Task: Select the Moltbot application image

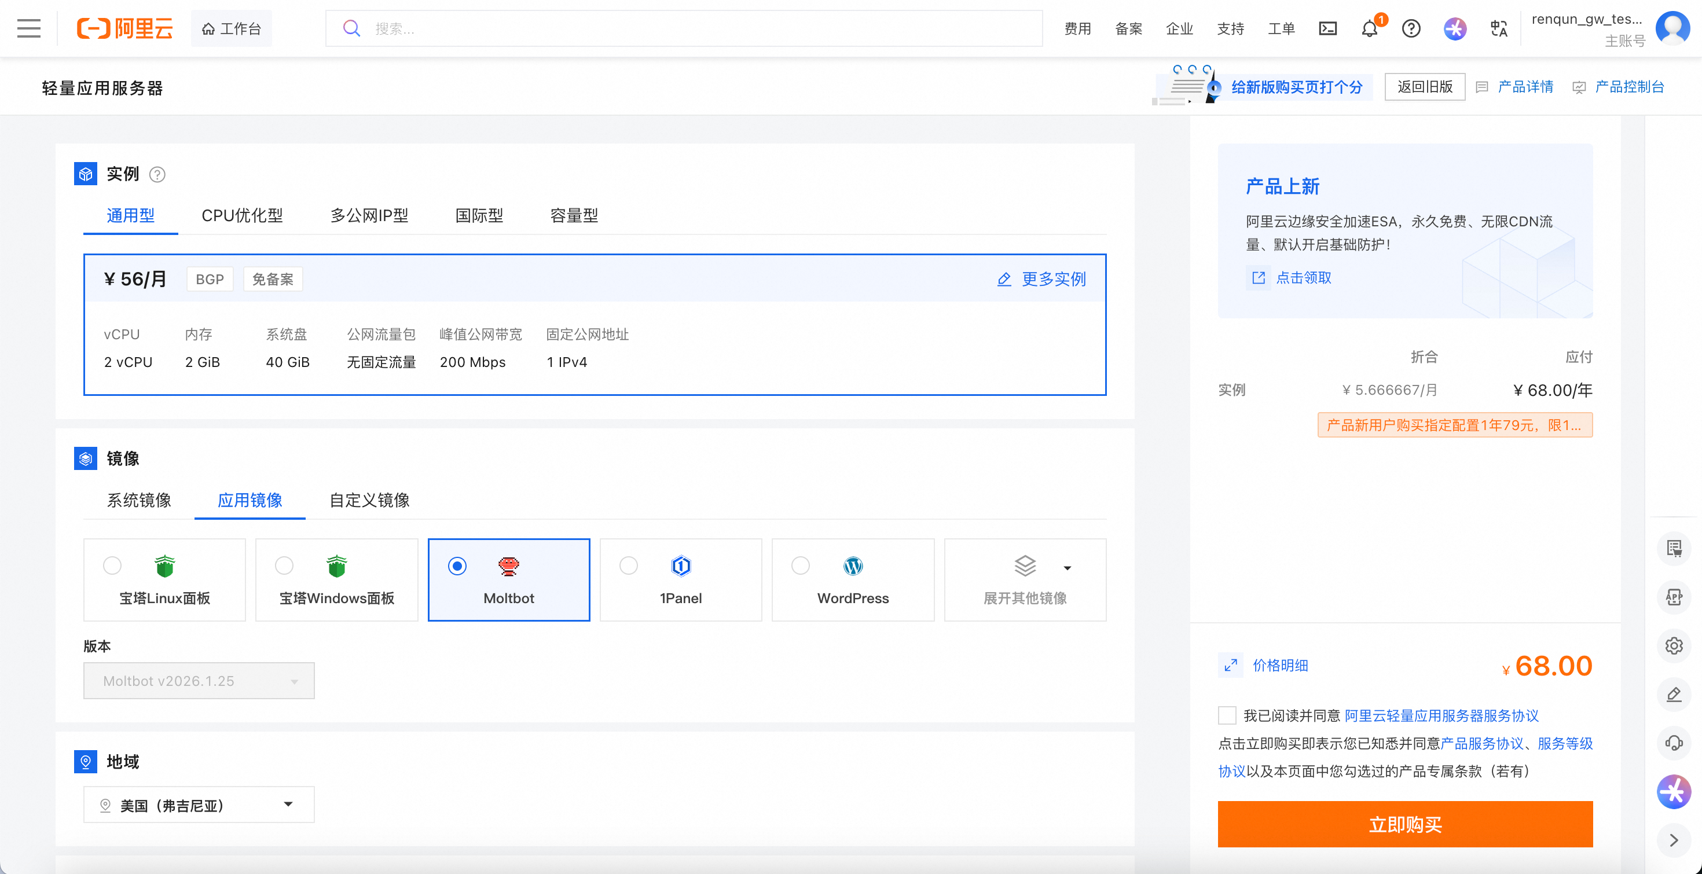Action: [x=509, y=579]
